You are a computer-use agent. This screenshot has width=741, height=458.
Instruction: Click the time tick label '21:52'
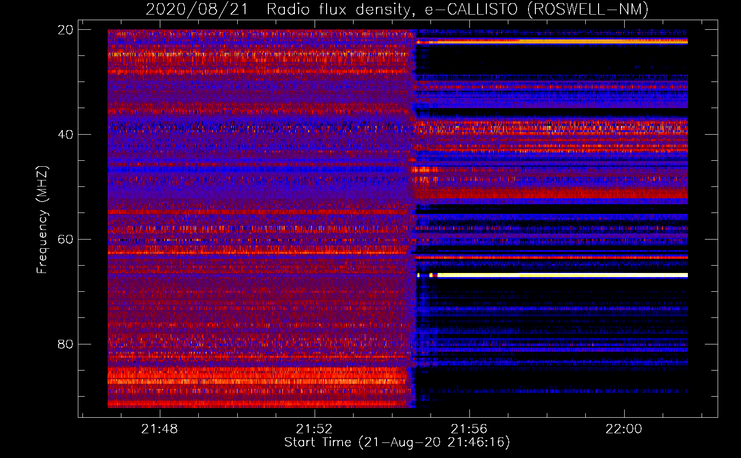tap(314, 429)
